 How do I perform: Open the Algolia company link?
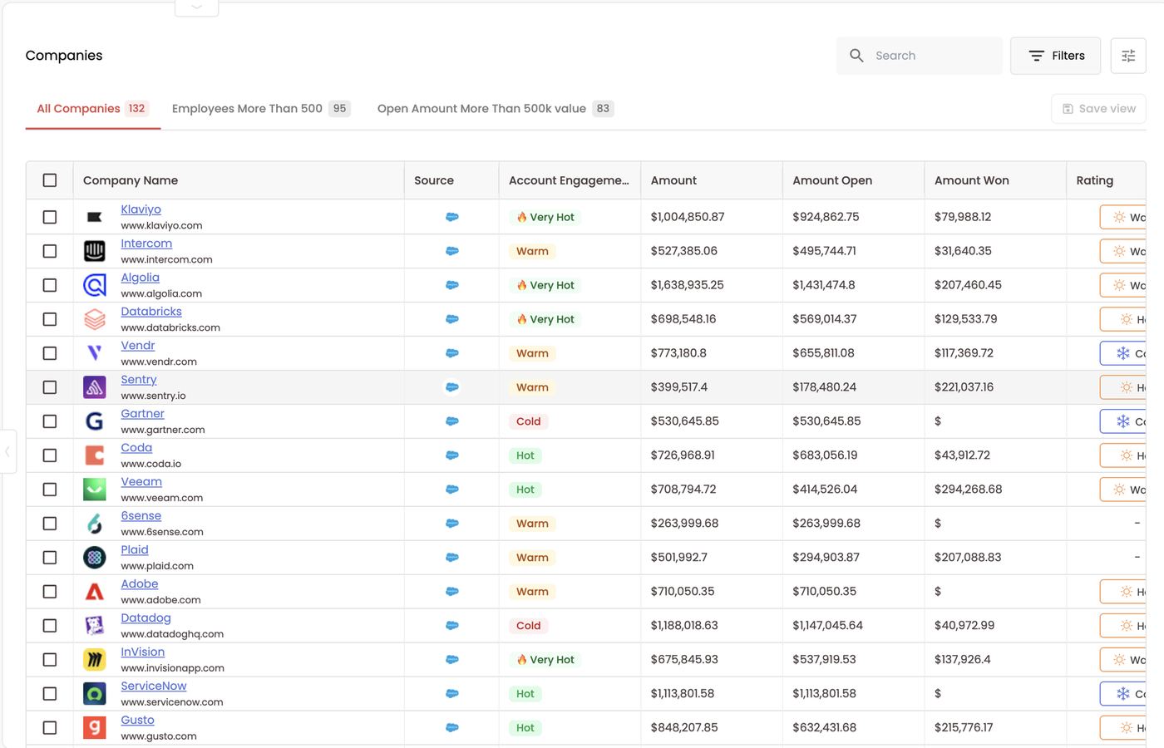tap(140, 278)
